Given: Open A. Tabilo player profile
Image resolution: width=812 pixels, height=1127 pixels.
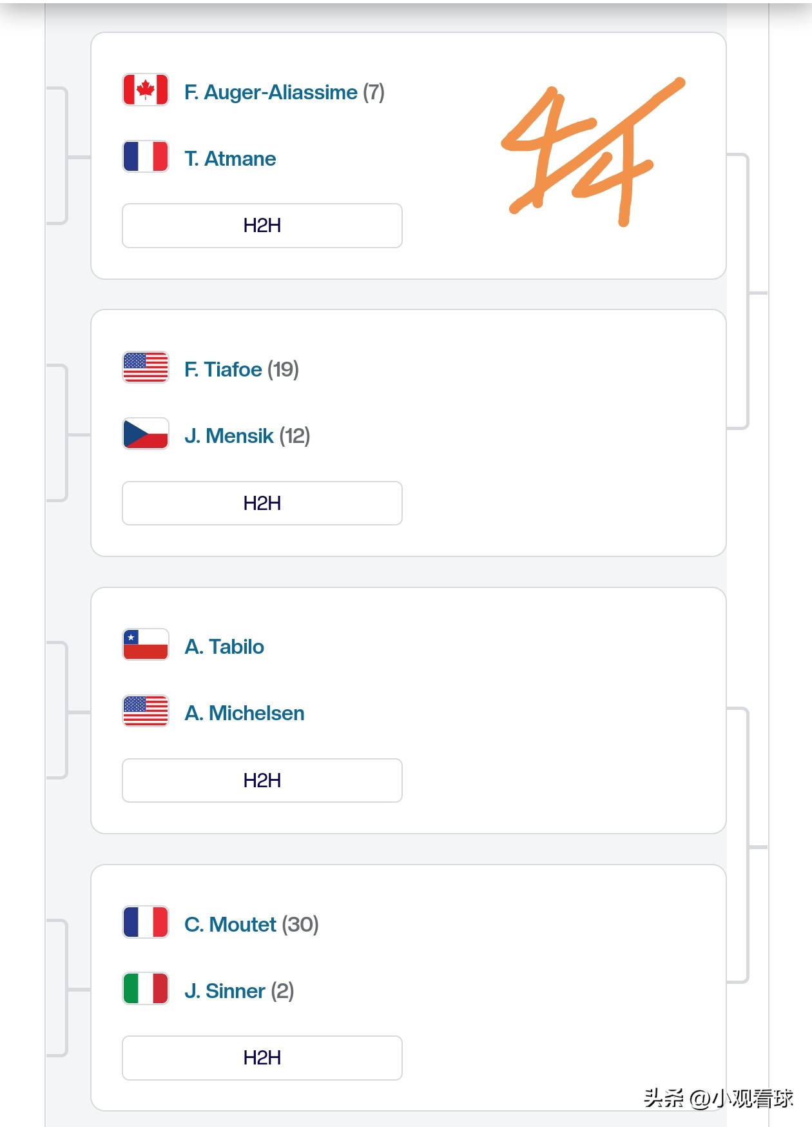Looking at the screenshot, I should 224,647.
